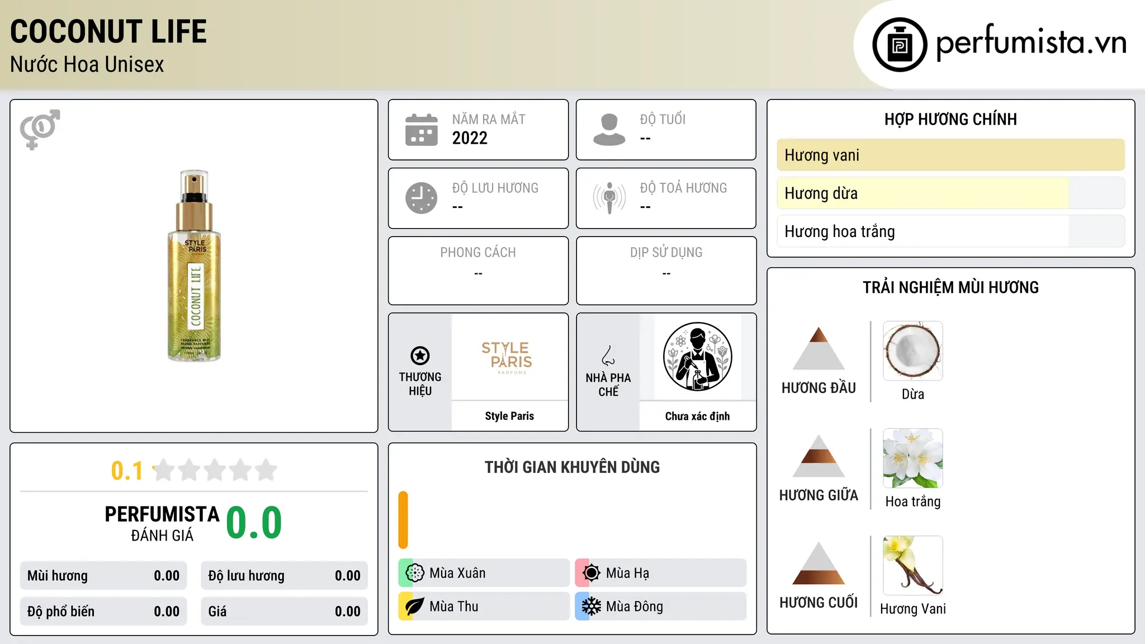This screenshot has height=644, width=1145.
Task: Click the person icon beside Độ tuổi
Action: [x=609, y=130]
